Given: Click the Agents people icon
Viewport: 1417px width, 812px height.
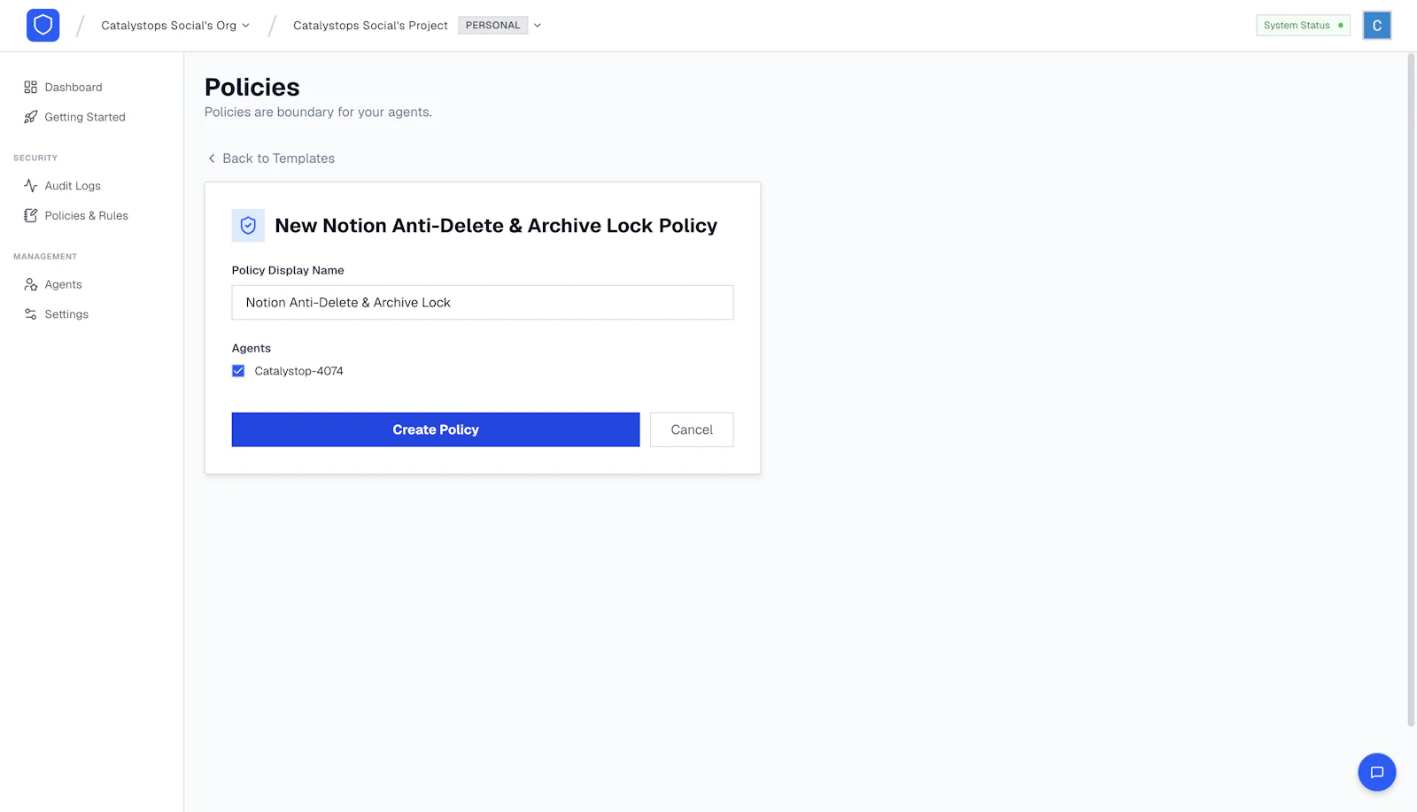Looking at the screenshot, I should point(31,284).
